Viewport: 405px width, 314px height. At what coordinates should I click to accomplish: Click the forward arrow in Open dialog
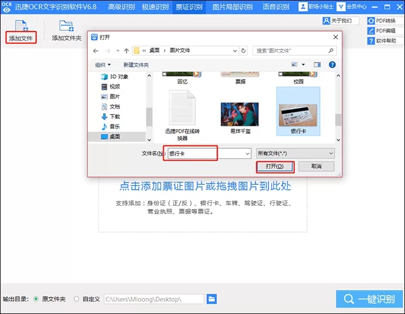(x=108, y=51)
